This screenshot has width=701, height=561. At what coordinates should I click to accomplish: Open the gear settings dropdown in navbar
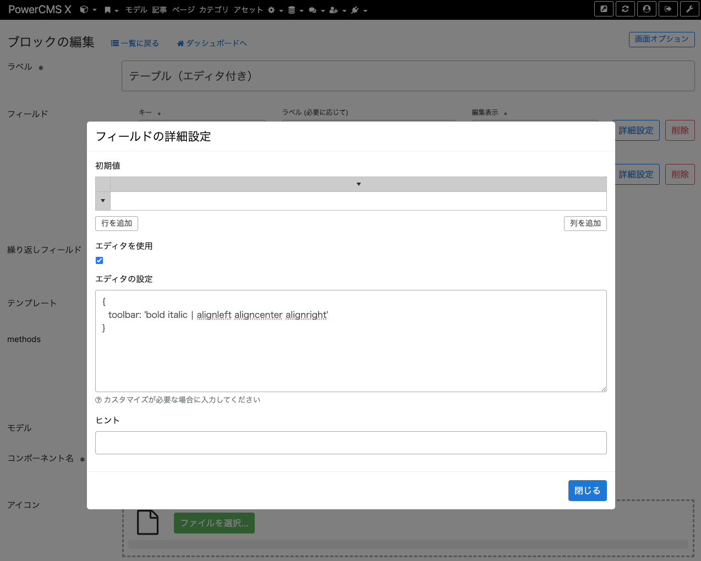(271, 9)
